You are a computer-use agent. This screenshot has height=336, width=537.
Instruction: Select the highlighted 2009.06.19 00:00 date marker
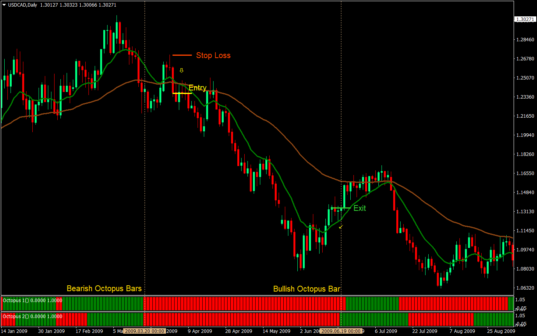pyautogui.click(x=341, y=331)
